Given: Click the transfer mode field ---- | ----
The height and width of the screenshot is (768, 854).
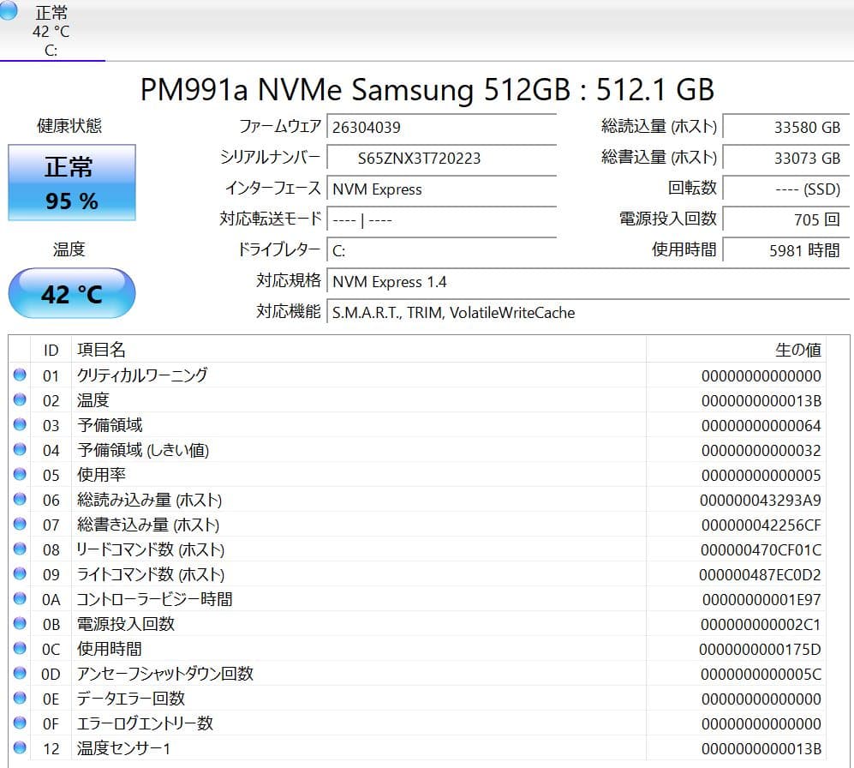Looking at the screenshot, I should point(442,219).
